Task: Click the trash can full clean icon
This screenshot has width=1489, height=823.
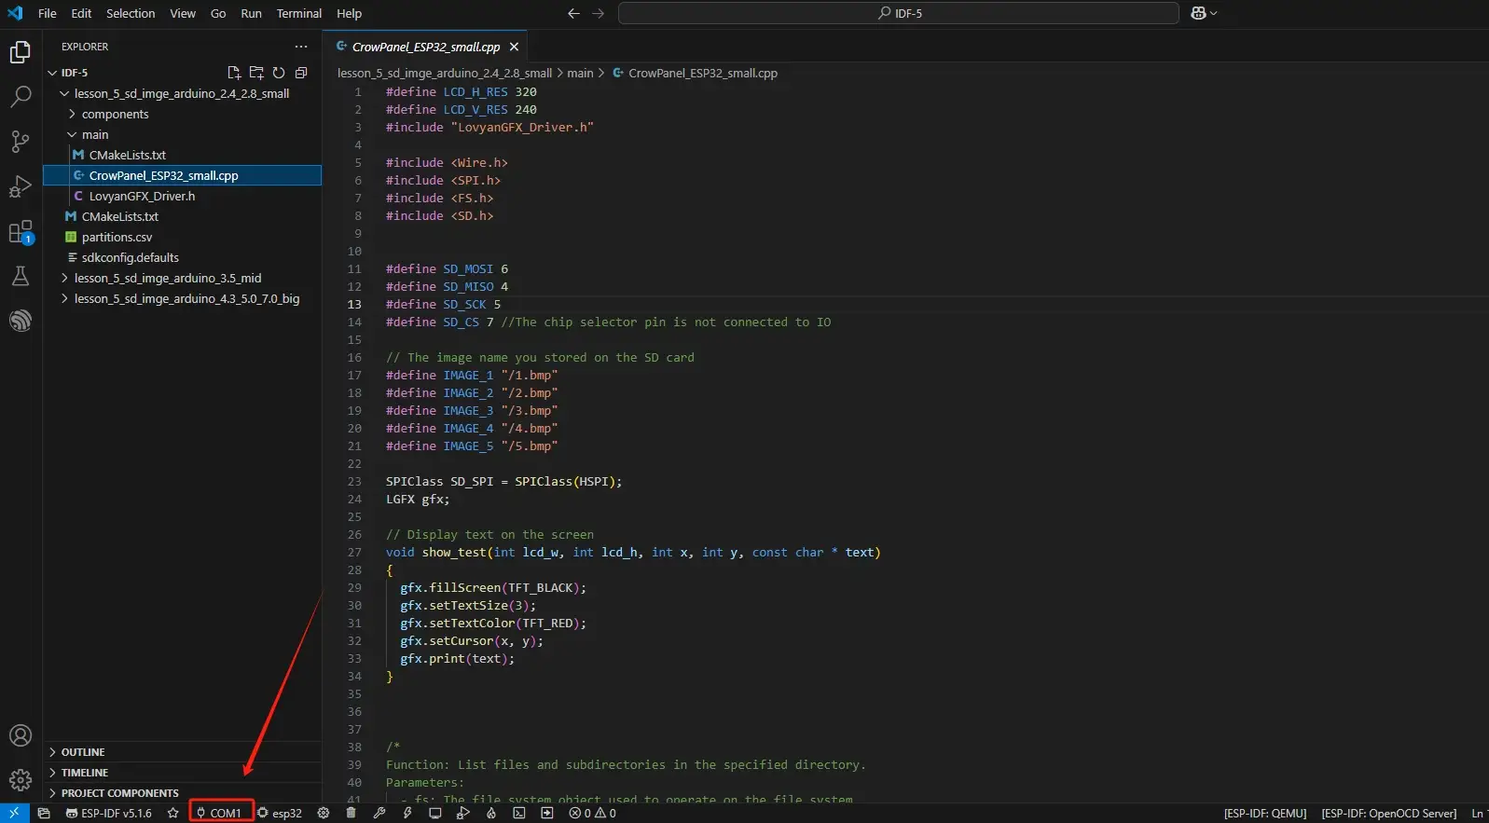Action: pos(351,813)
